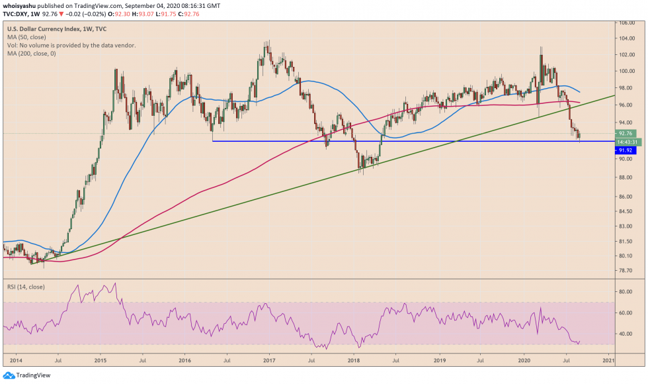Select the blue horizontal support line on the chart
Screen dimensions: 648x384
point(397,141)
